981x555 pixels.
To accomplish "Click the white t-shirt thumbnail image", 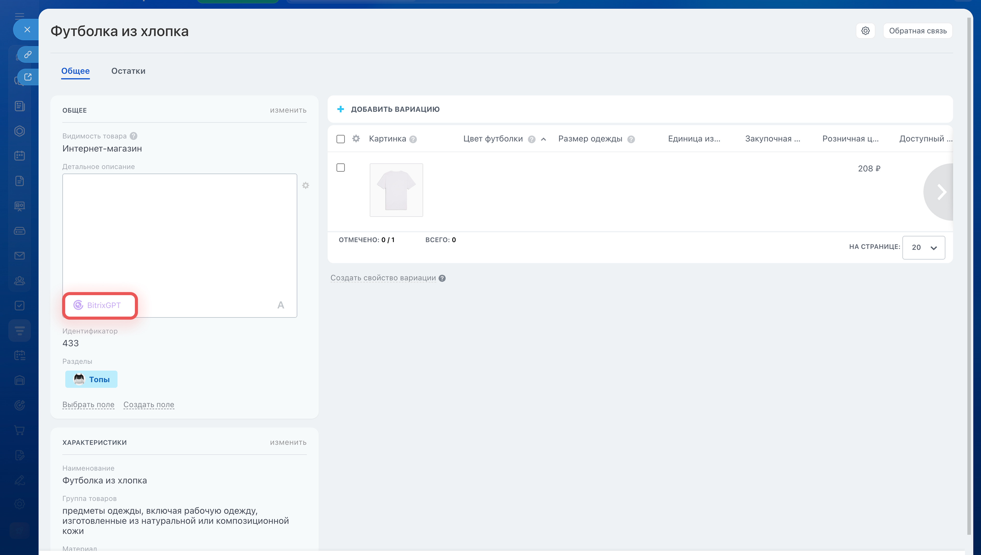I will pyautogui.click(x=396, y=190).
